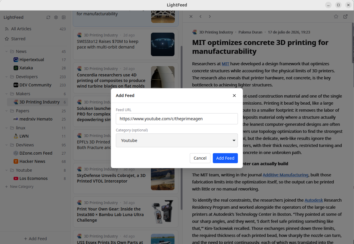
Task: Star this article with the star icon
Action: pos(336,16)
